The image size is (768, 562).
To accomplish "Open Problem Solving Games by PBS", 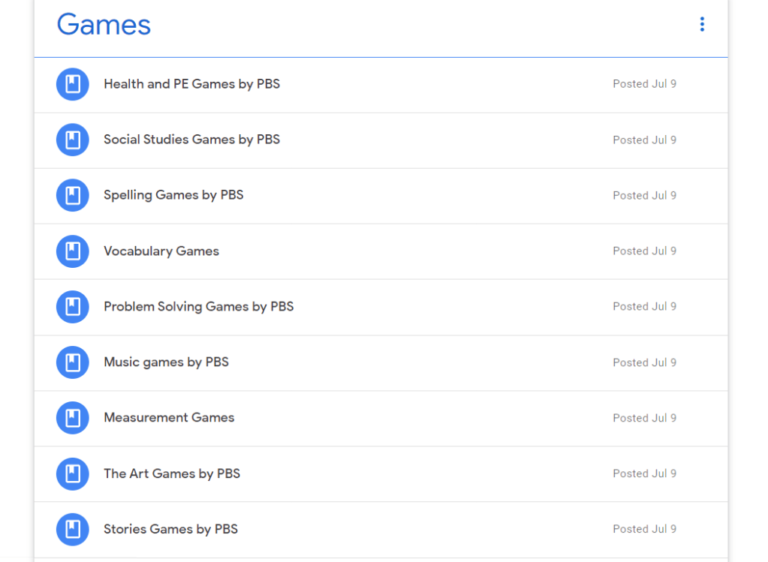I will 198,306.
